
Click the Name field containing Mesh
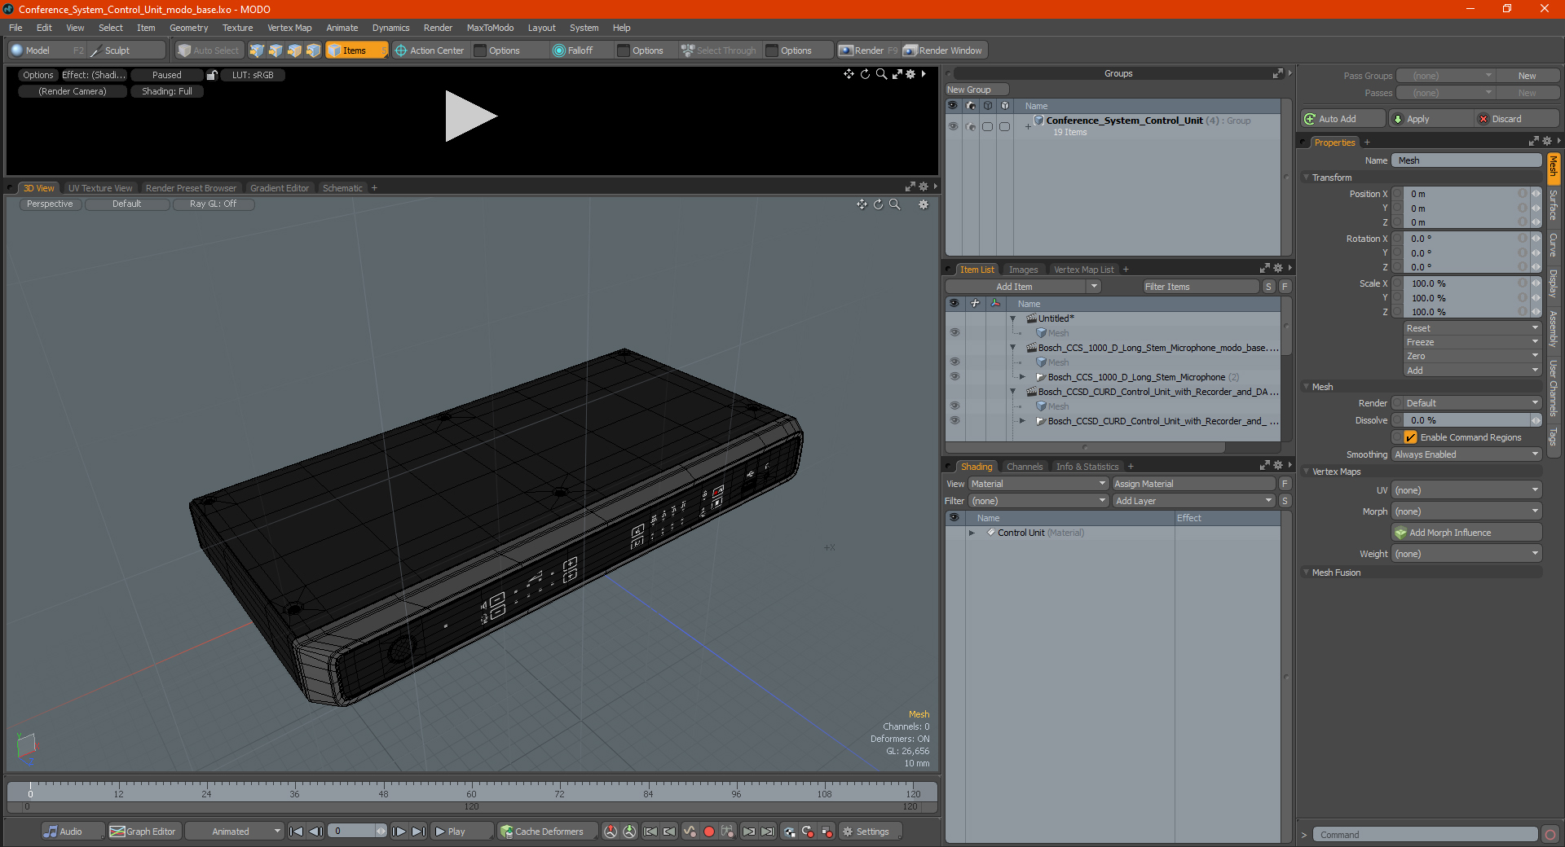tap(1466, 160)
